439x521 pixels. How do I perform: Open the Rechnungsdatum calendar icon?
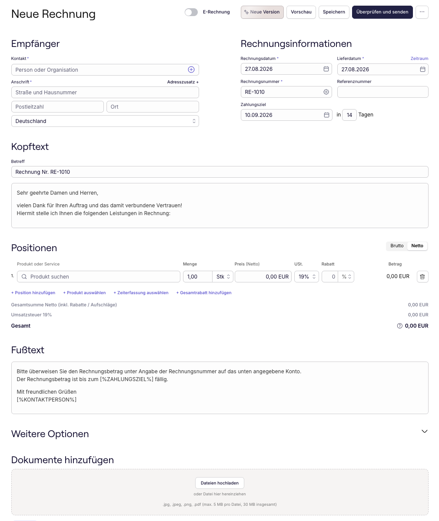326,69
